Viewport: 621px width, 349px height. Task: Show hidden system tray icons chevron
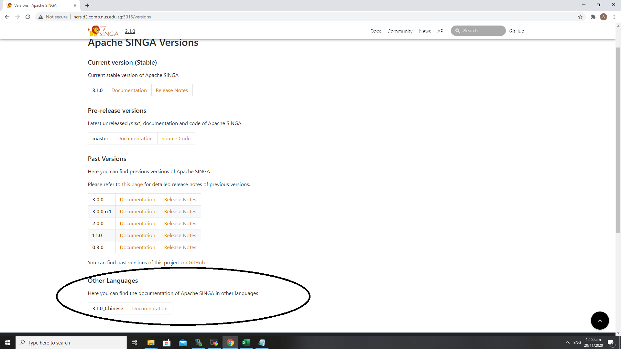567,343
